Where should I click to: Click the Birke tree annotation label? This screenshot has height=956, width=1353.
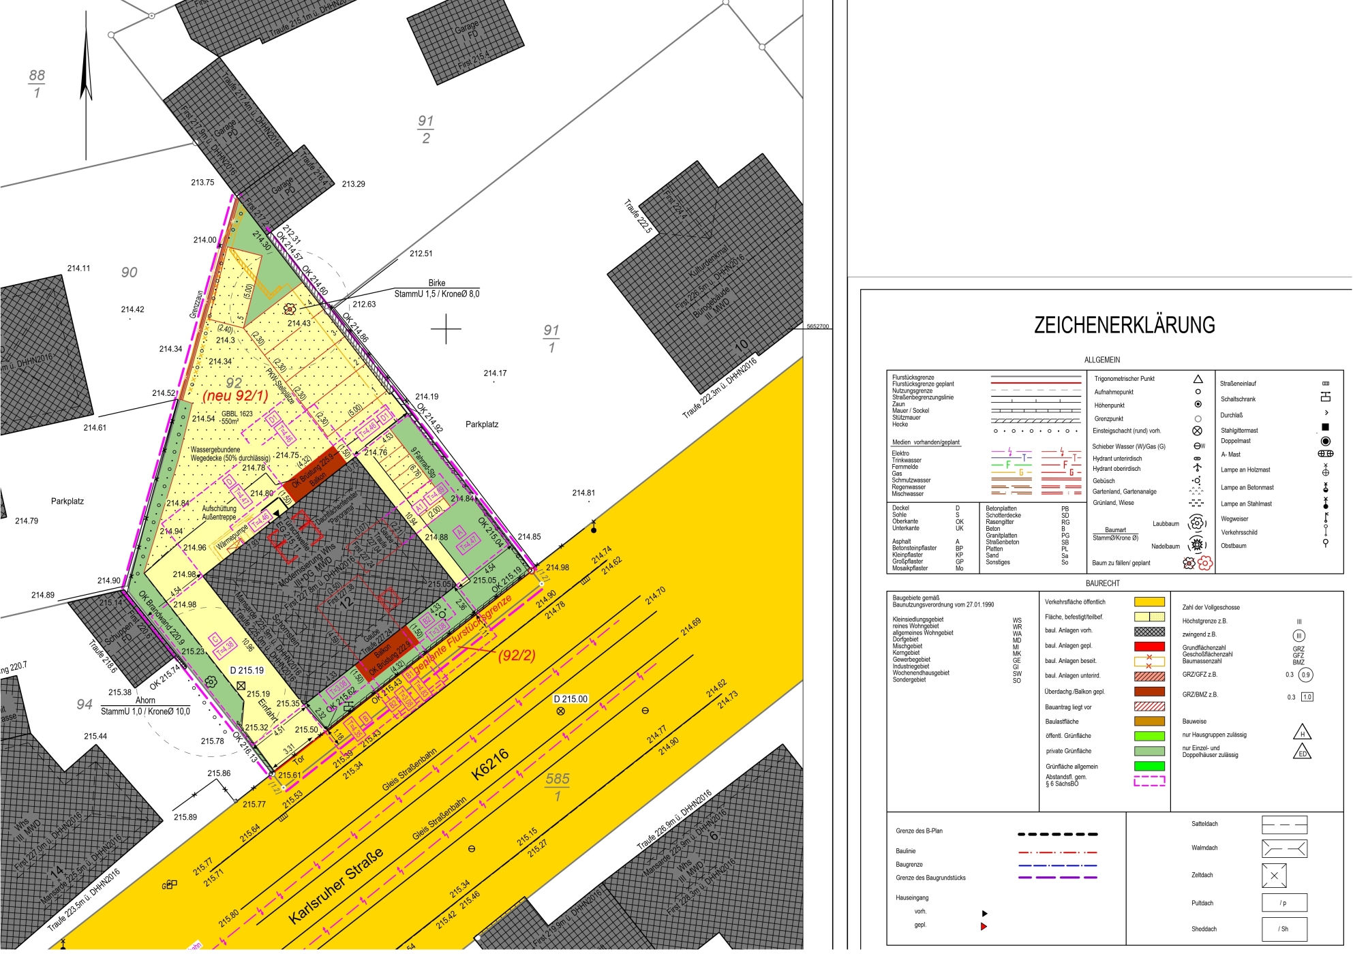click(x=436, y=283)
